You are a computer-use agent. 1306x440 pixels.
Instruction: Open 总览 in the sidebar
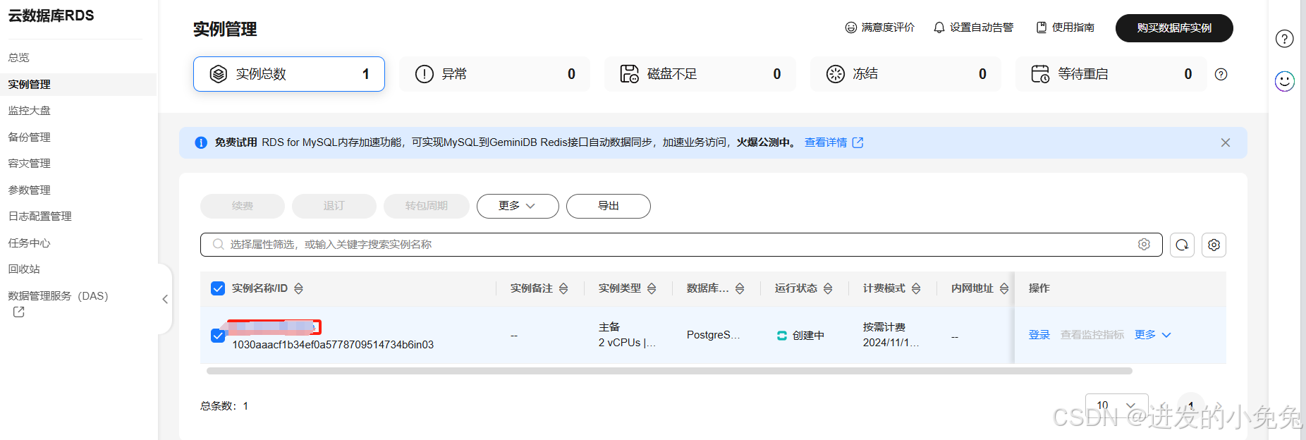tap(19, 58)
